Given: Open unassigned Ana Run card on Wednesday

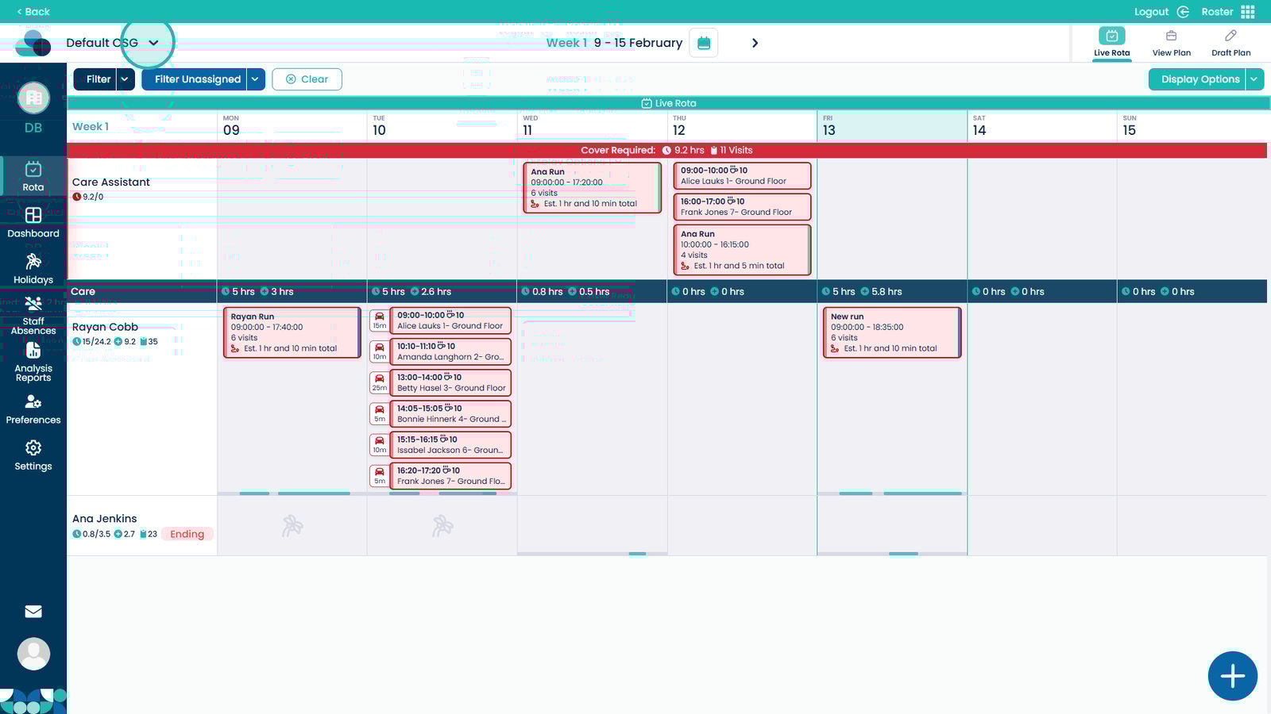Looking at the screenshot, I should [593, 188].
